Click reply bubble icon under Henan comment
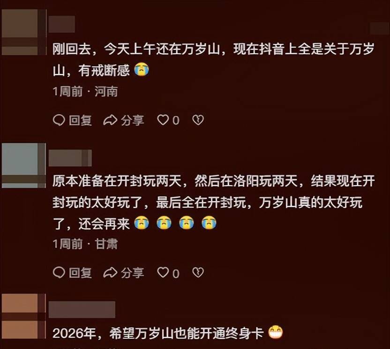The width and height of the screenshot is (390, 349). point(59,120)
